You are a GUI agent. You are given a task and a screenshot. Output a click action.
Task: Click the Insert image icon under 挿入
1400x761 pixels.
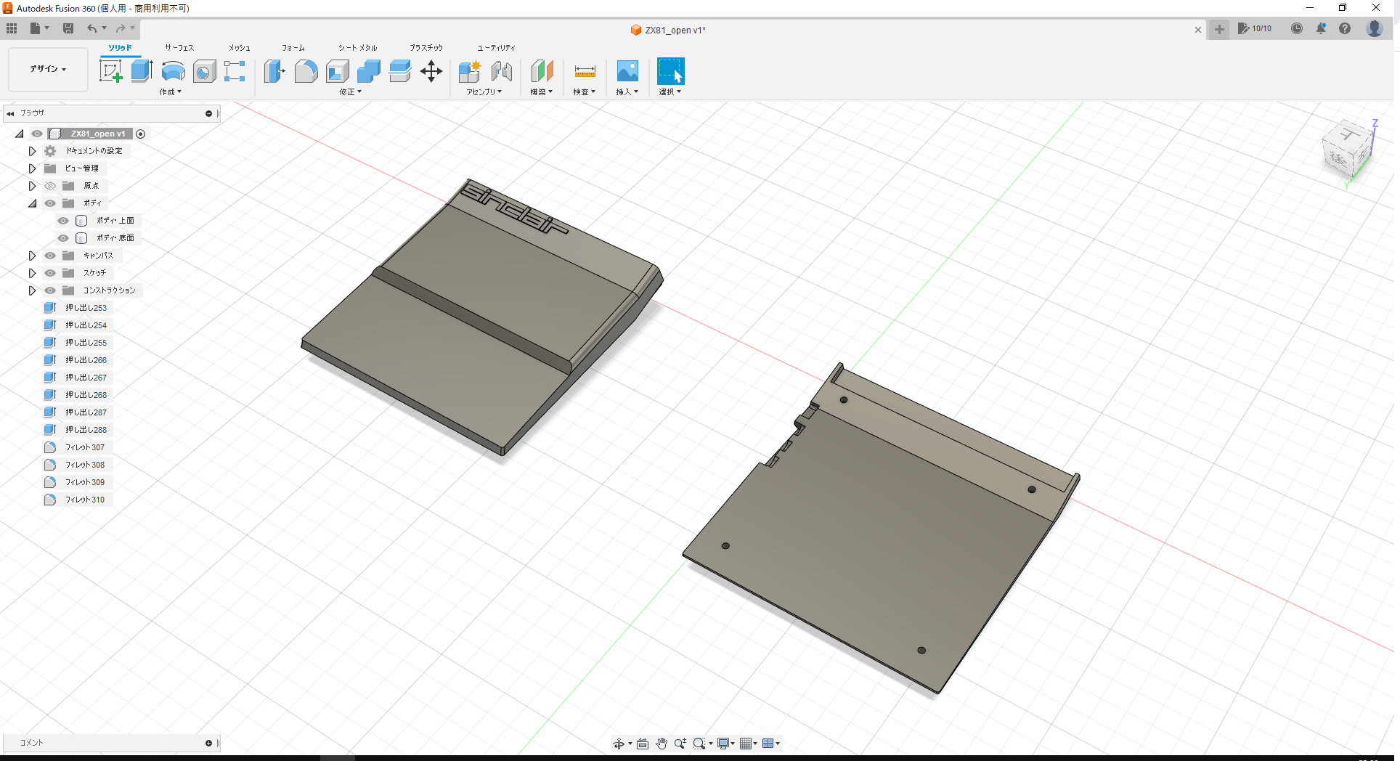point(627,71)
